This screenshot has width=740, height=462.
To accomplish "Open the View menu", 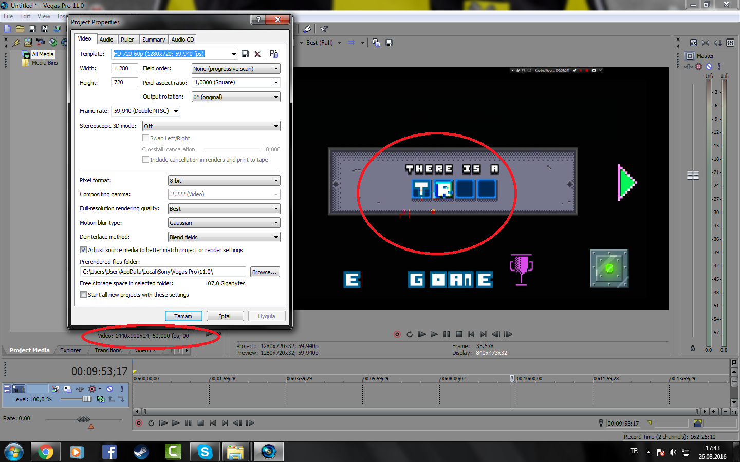I will [44, 16].
